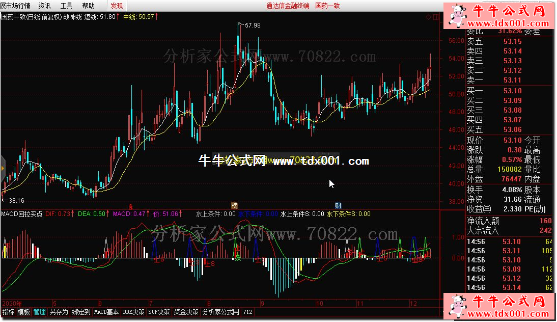Click the red S marker below chart

[131, 206]
